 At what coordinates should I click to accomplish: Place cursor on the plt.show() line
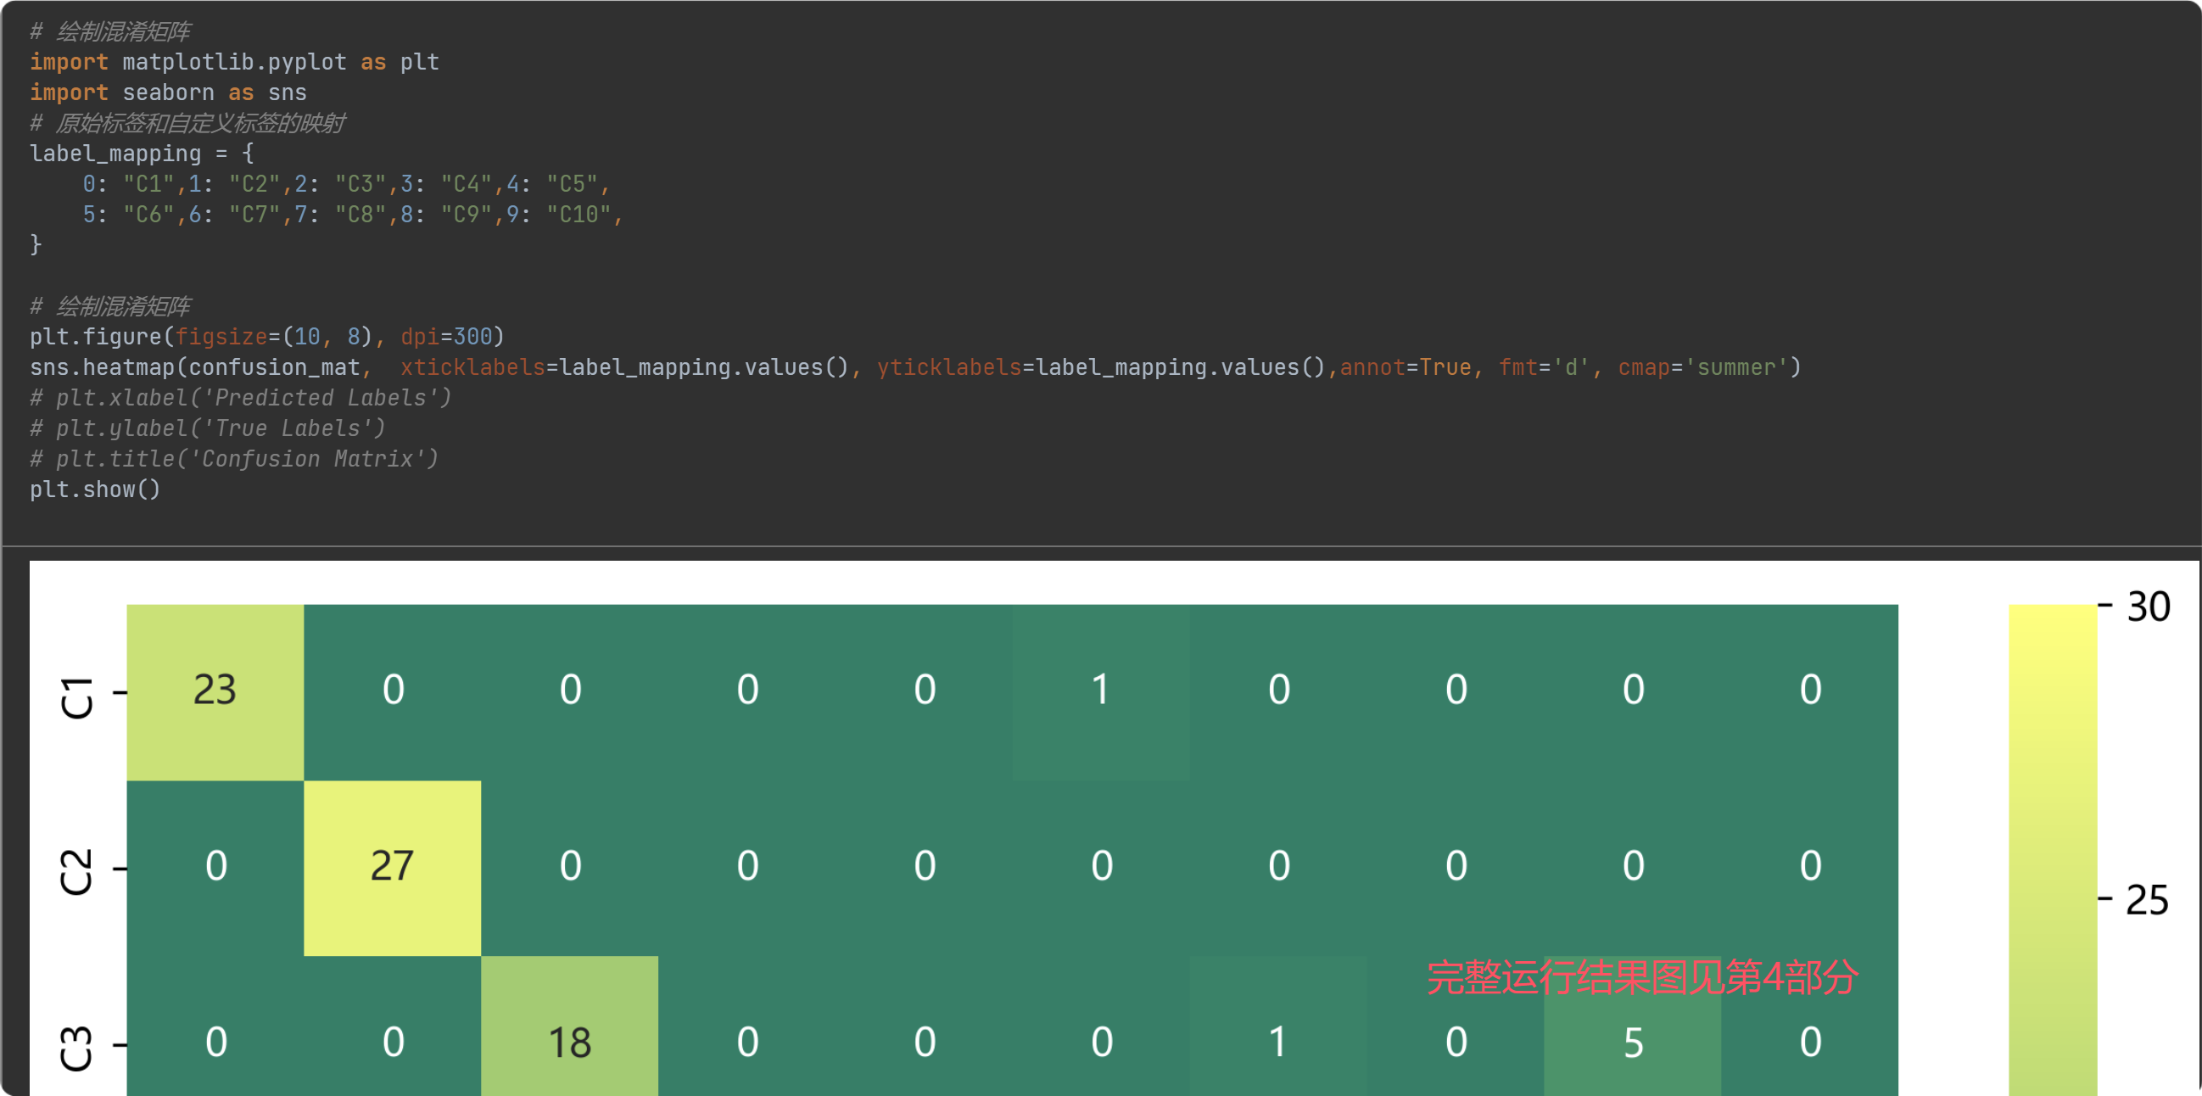coord(95,489)
